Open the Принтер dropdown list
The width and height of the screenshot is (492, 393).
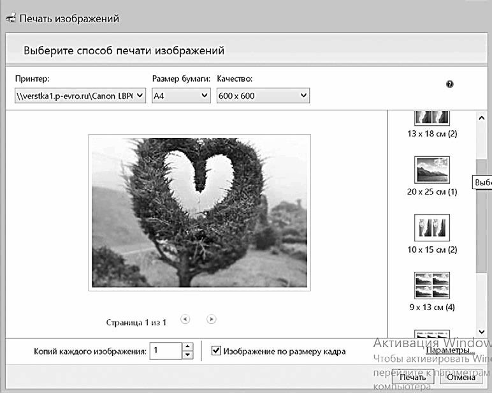(80, 96)
